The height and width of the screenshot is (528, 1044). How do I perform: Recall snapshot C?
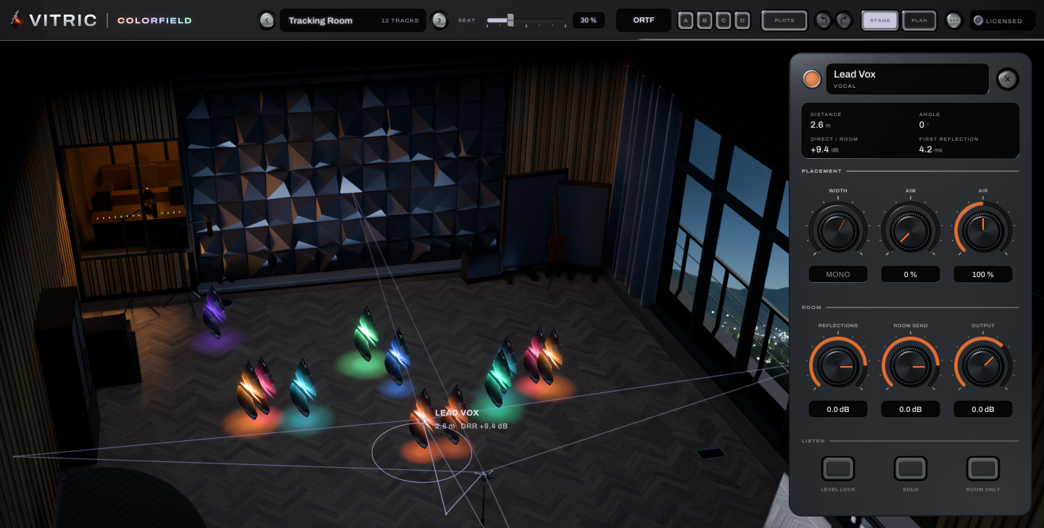(x=724, y=20)
